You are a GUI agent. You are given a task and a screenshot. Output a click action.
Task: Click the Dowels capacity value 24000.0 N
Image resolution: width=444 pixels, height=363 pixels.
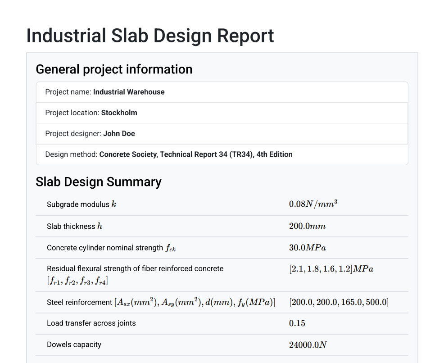point(308,344)
